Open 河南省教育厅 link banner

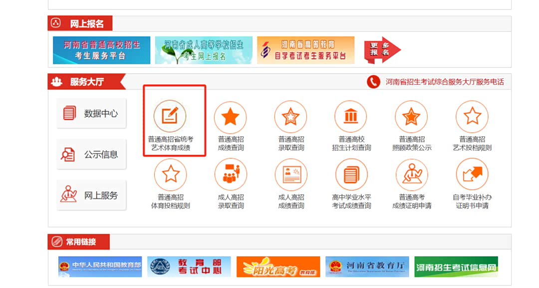coord(367,267)
